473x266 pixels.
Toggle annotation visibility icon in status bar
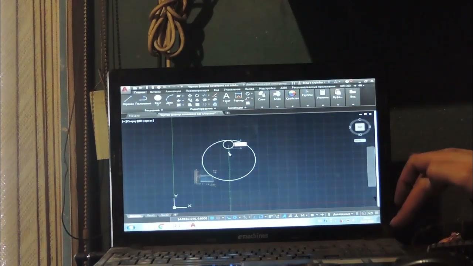284,215
